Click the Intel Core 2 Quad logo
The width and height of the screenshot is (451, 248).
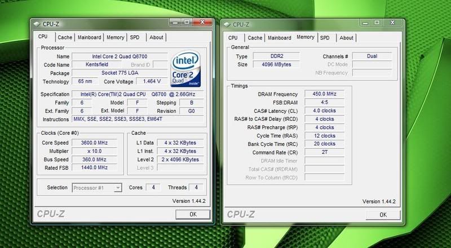pyautogui.click(x=186, y=68)
